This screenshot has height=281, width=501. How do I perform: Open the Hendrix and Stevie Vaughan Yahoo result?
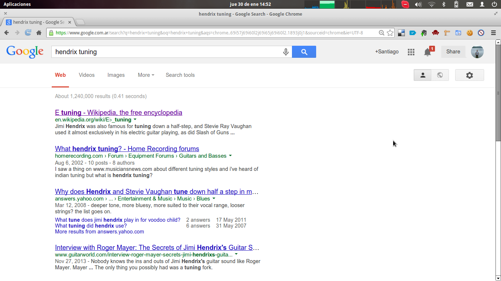(x=157, y=192)
